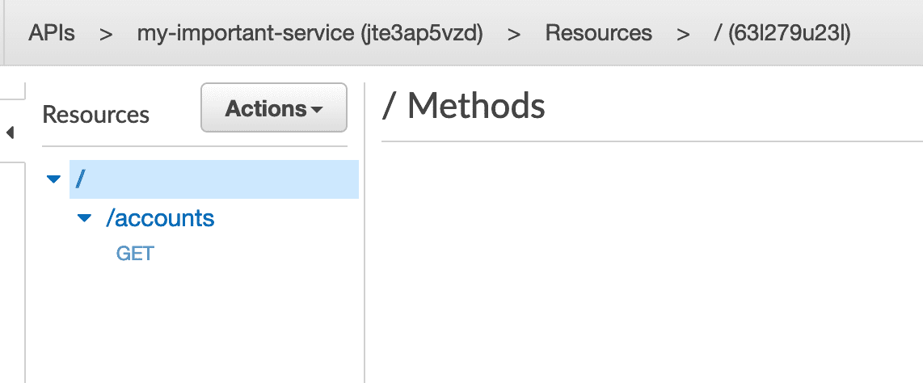Click the caret inside Actions button
Screen dimensions: 923x383
[317, 110]
